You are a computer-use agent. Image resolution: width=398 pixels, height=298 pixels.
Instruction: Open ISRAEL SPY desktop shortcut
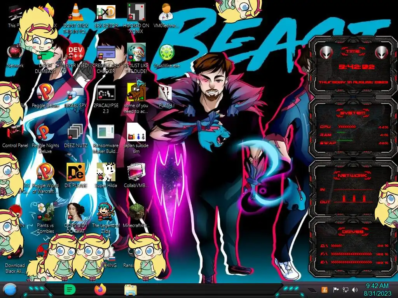(76, 94)
